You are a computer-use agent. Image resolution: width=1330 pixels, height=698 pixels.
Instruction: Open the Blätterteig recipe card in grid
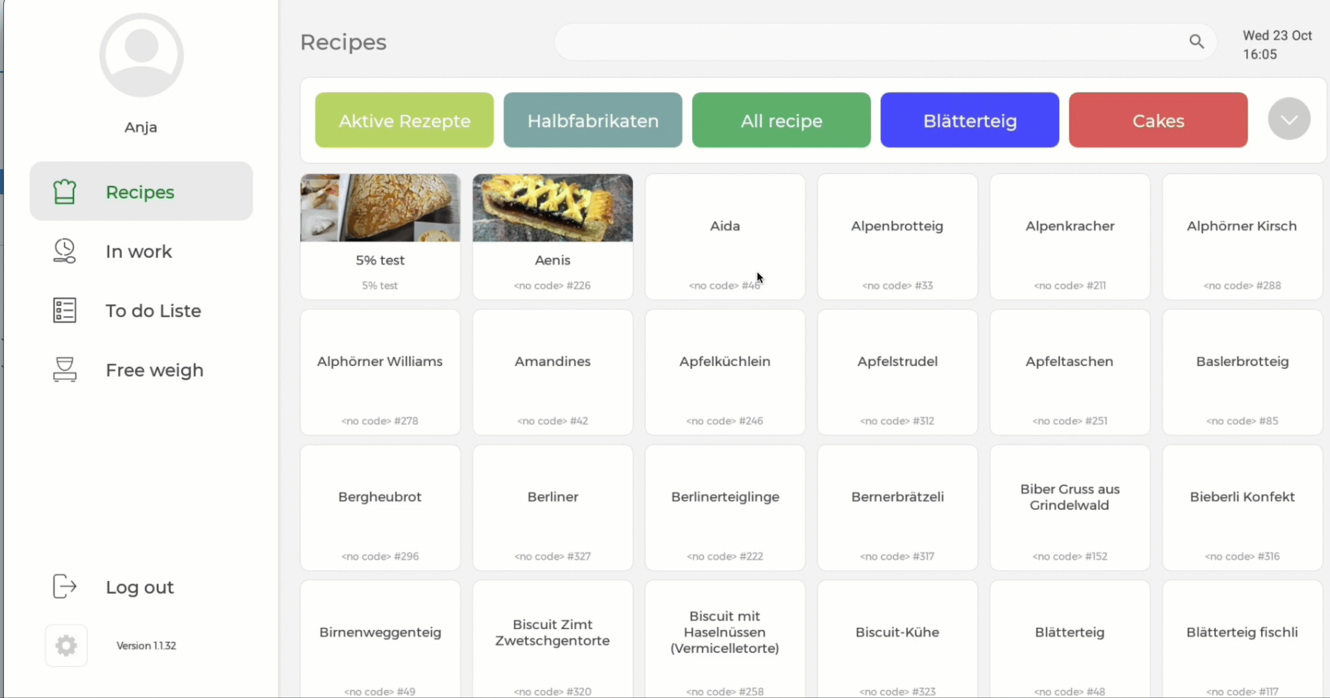click(x=1070, y=640)
